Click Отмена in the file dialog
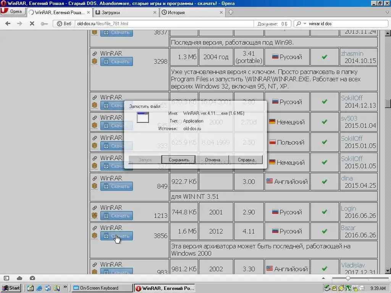Viewport: 391px width, 293px height. click(x=212, y=160)
